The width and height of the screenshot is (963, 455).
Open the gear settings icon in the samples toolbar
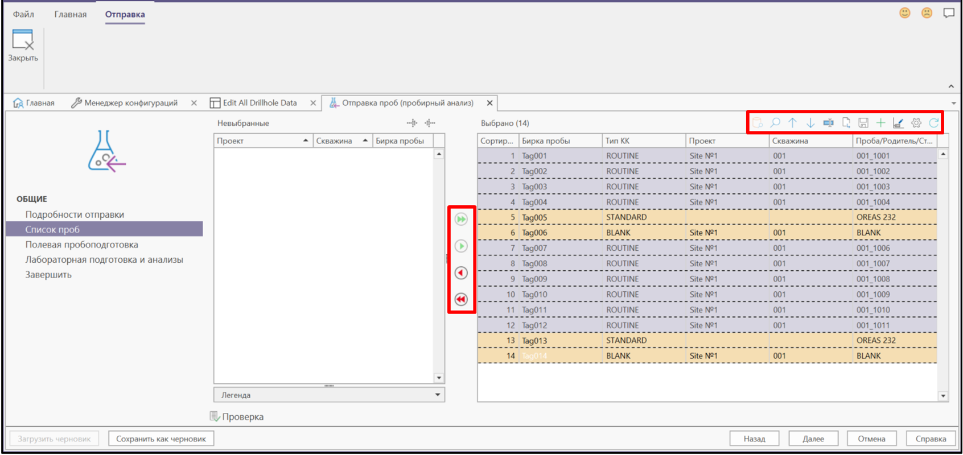coord(916,123)
